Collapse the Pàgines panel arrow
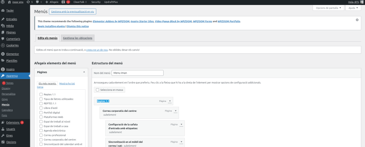Image resolution: width=365 pixels, height=147 pixels. [84, 72]
